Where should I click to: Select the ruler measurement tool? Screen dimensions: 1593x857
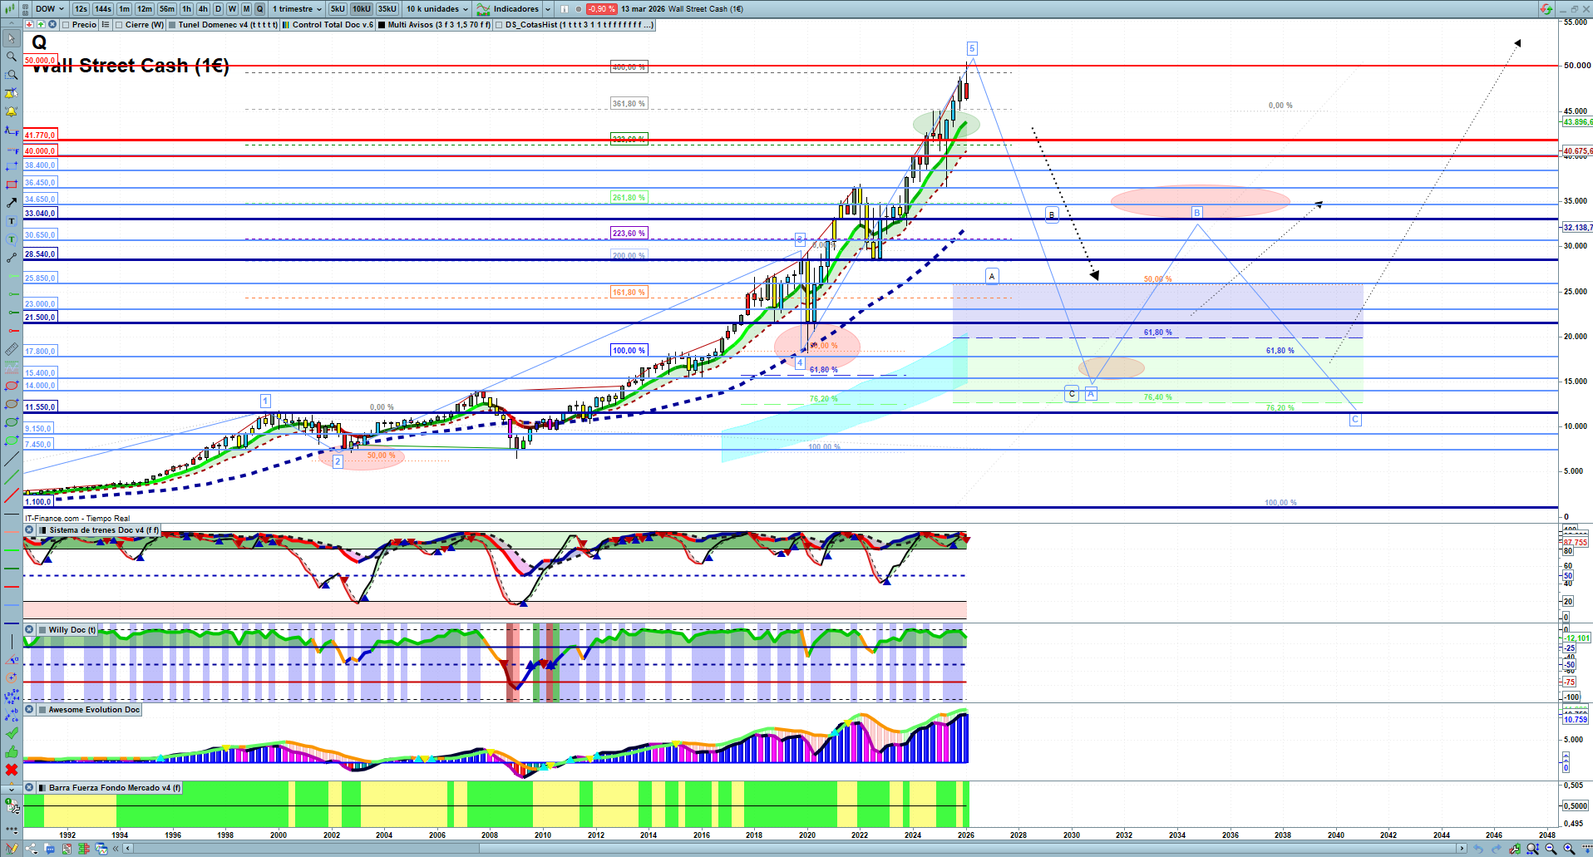click(12, 349)
